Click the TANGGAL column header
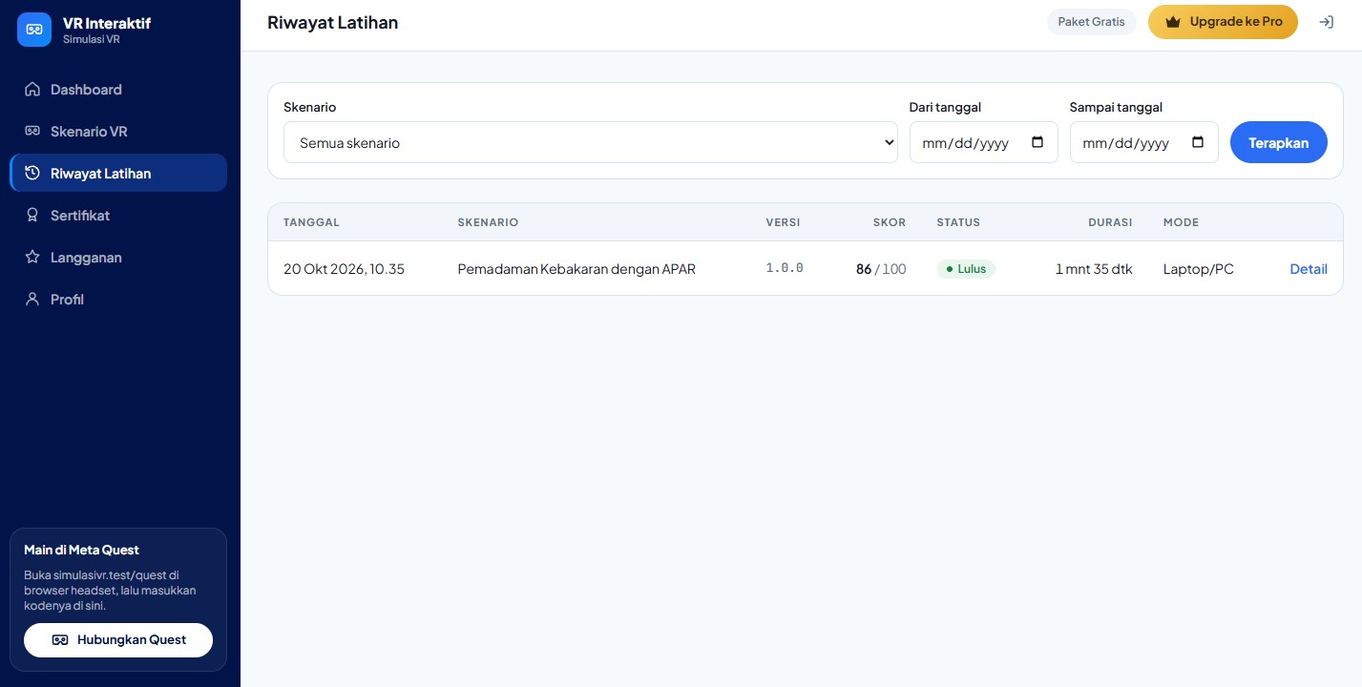 [311, 222]
